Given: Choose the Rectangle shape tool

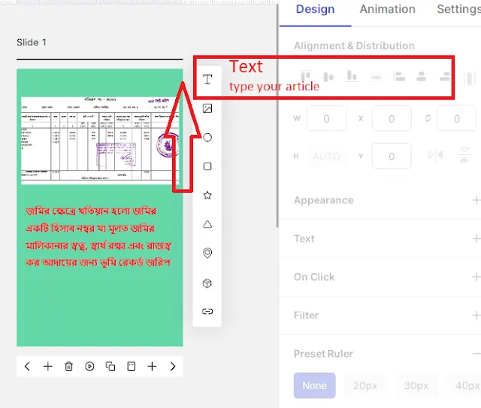Looking at the screenshot, I should pos(207,166).
